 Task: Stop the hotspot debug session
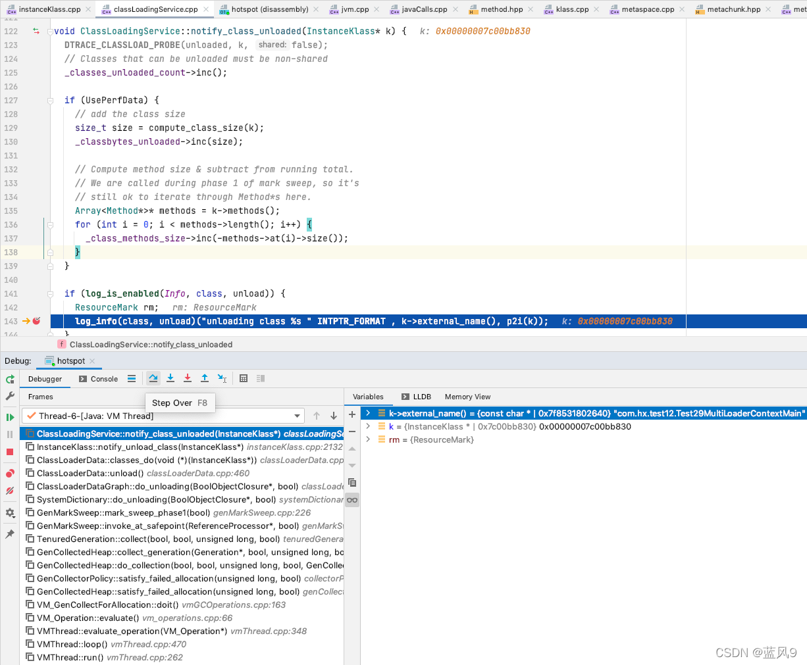(x=9, y=452)
